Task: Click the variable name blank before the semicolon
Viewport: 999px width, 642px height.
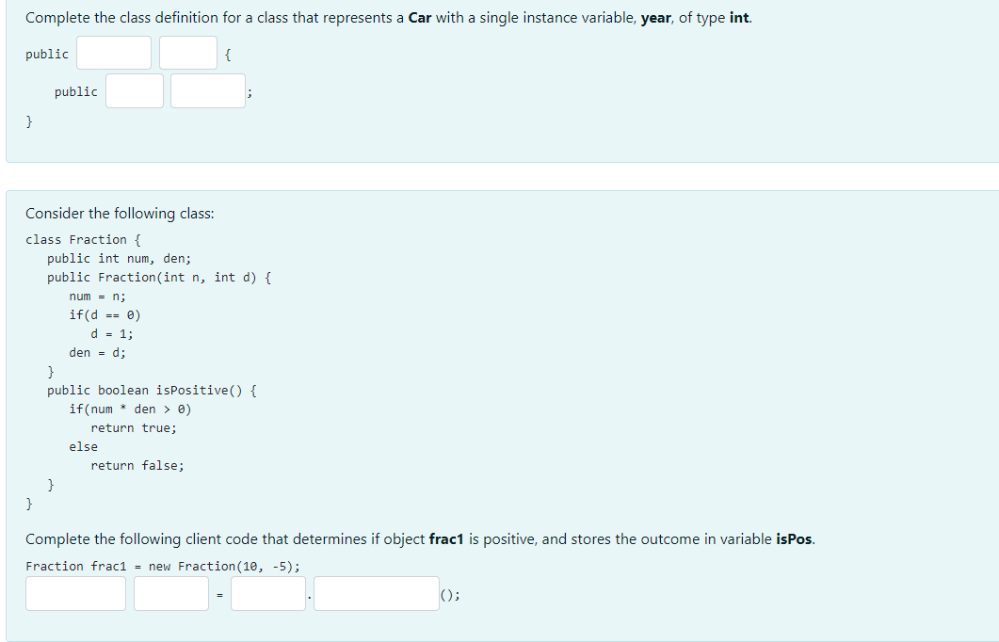Action: pos(207,90)
